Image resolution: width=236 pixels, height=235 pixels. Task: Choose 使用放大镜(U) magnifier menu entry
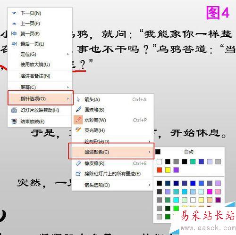coord(35,65)
